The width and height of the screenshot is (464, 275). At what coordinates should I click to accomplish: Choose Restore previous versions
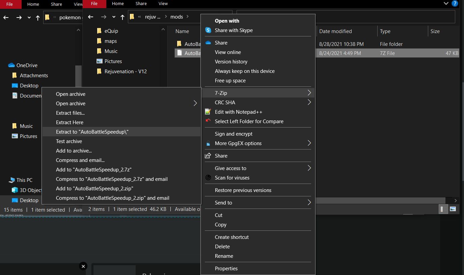258,190
